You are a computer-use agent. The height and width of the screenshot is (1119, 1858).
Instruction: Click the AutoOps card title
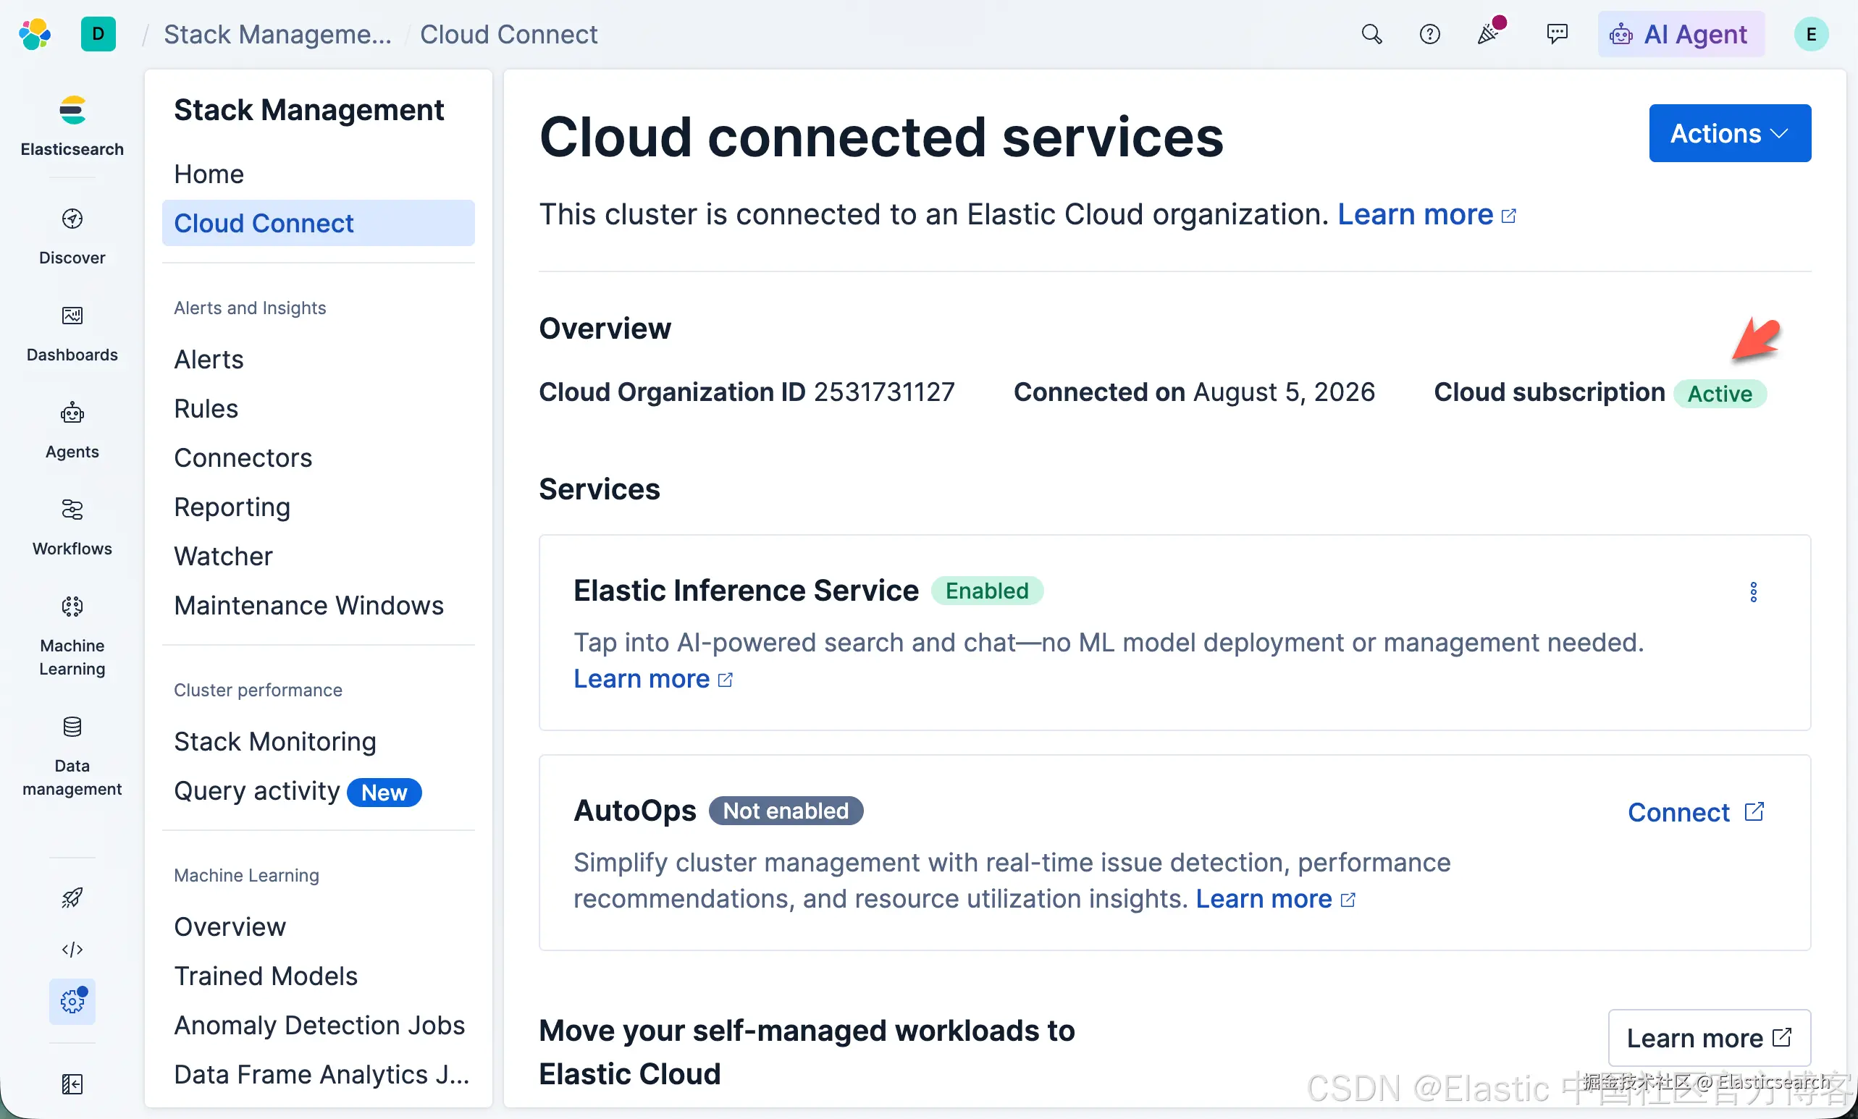[x=635, y=811]
